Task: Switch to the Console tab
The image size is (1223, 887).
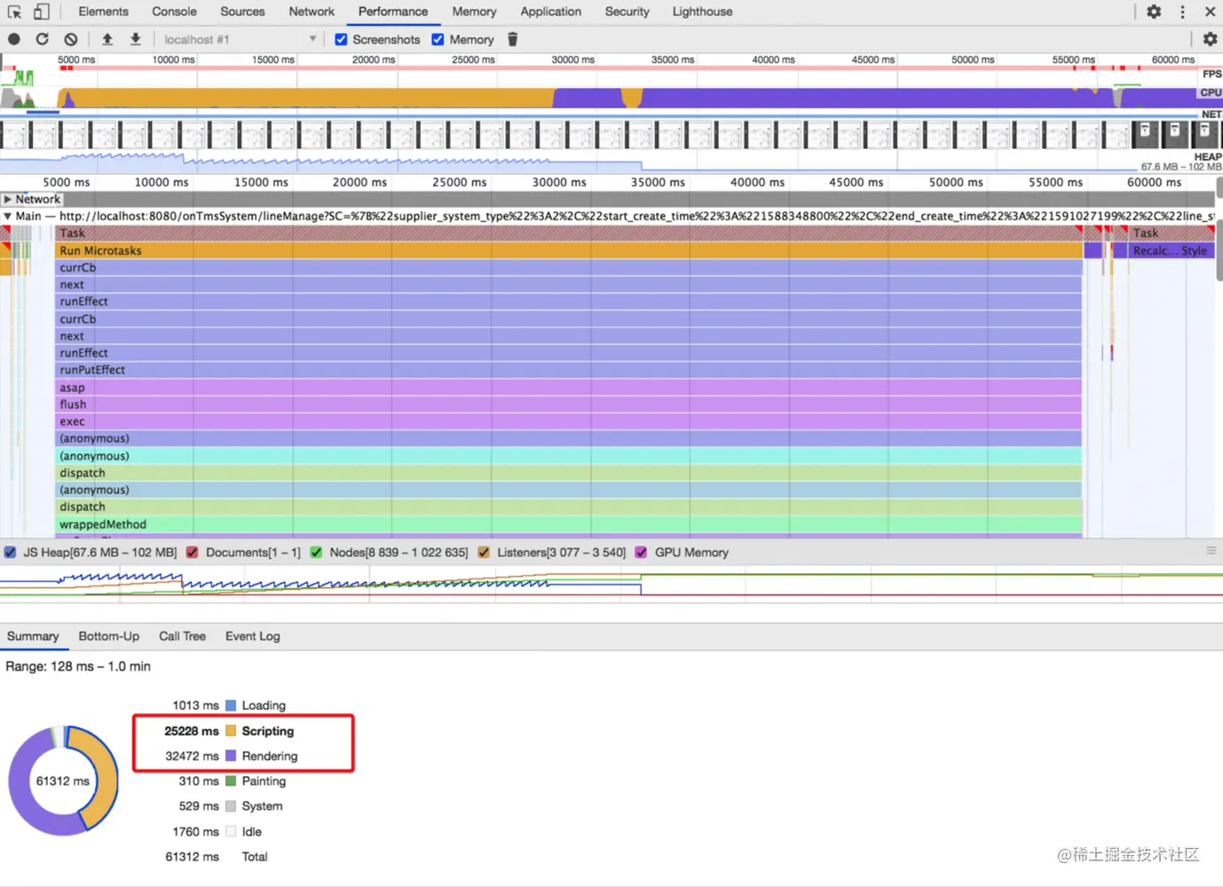Action: pyautogui.click(x=174, y=12)
